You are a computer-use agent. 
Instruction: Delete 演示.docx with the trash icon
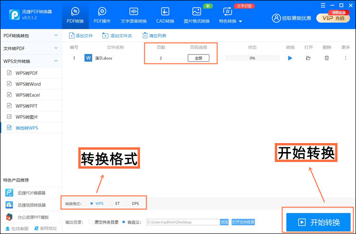pos(327,58)
